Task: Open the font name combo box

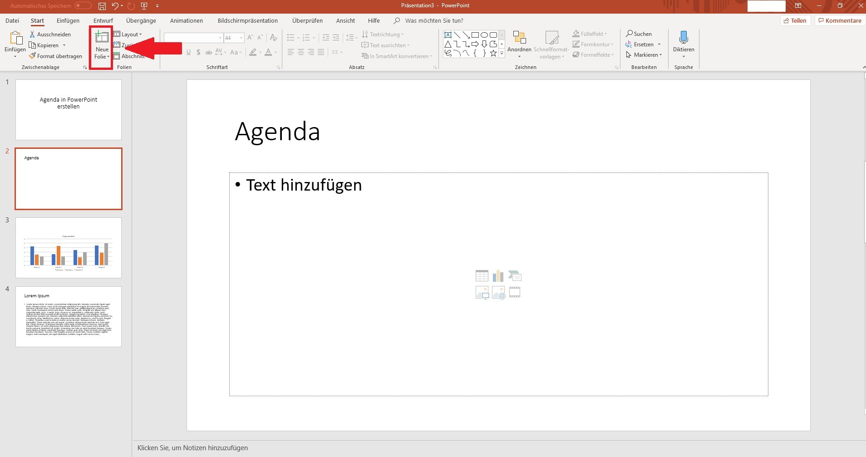Action: [193, 38]
